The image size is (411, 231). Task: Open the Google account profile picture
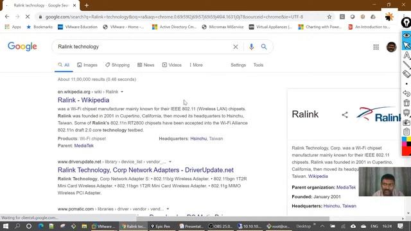[391, 47]
